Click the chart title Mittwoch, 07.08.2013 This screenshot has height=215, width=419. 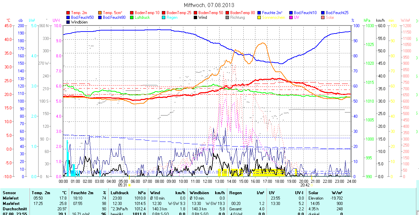209,5
